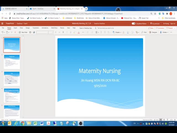Switch to the Animations ribbon tab
177x133 pixels.
45,28
